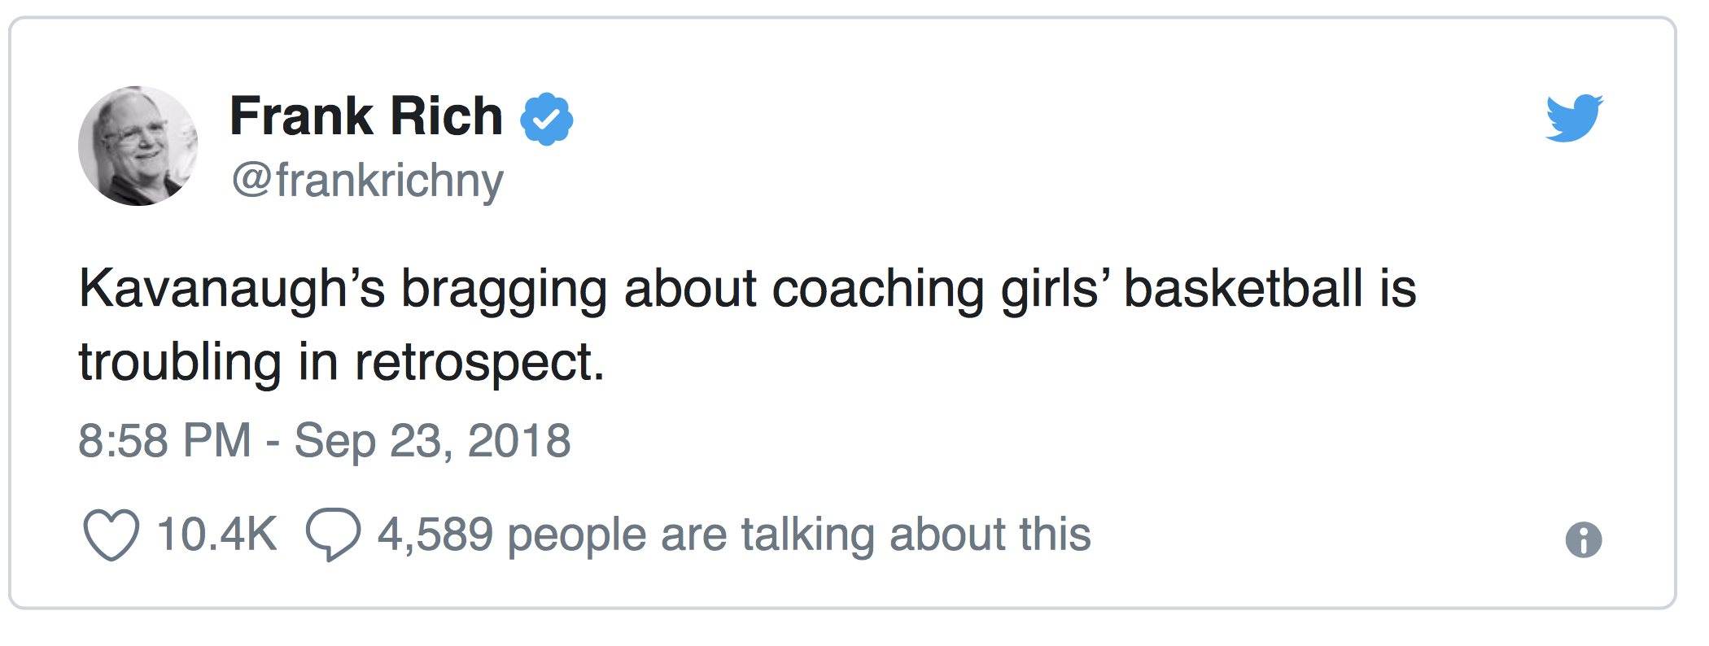Image resolution: width=1709 pixels, height=646 pixels.
Task: Click the blue verified badge
Action: pos(547,120)
